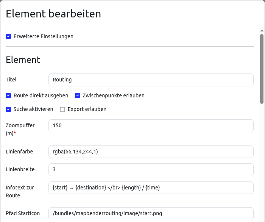265x222 pixels.
Task: Select the Linienfarbe rgba value field
Action: (151, 152)
